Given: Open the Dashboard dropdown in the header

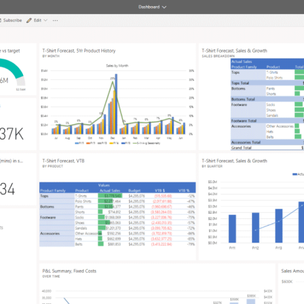Looking at the screenshot, I should pos(152,7).
